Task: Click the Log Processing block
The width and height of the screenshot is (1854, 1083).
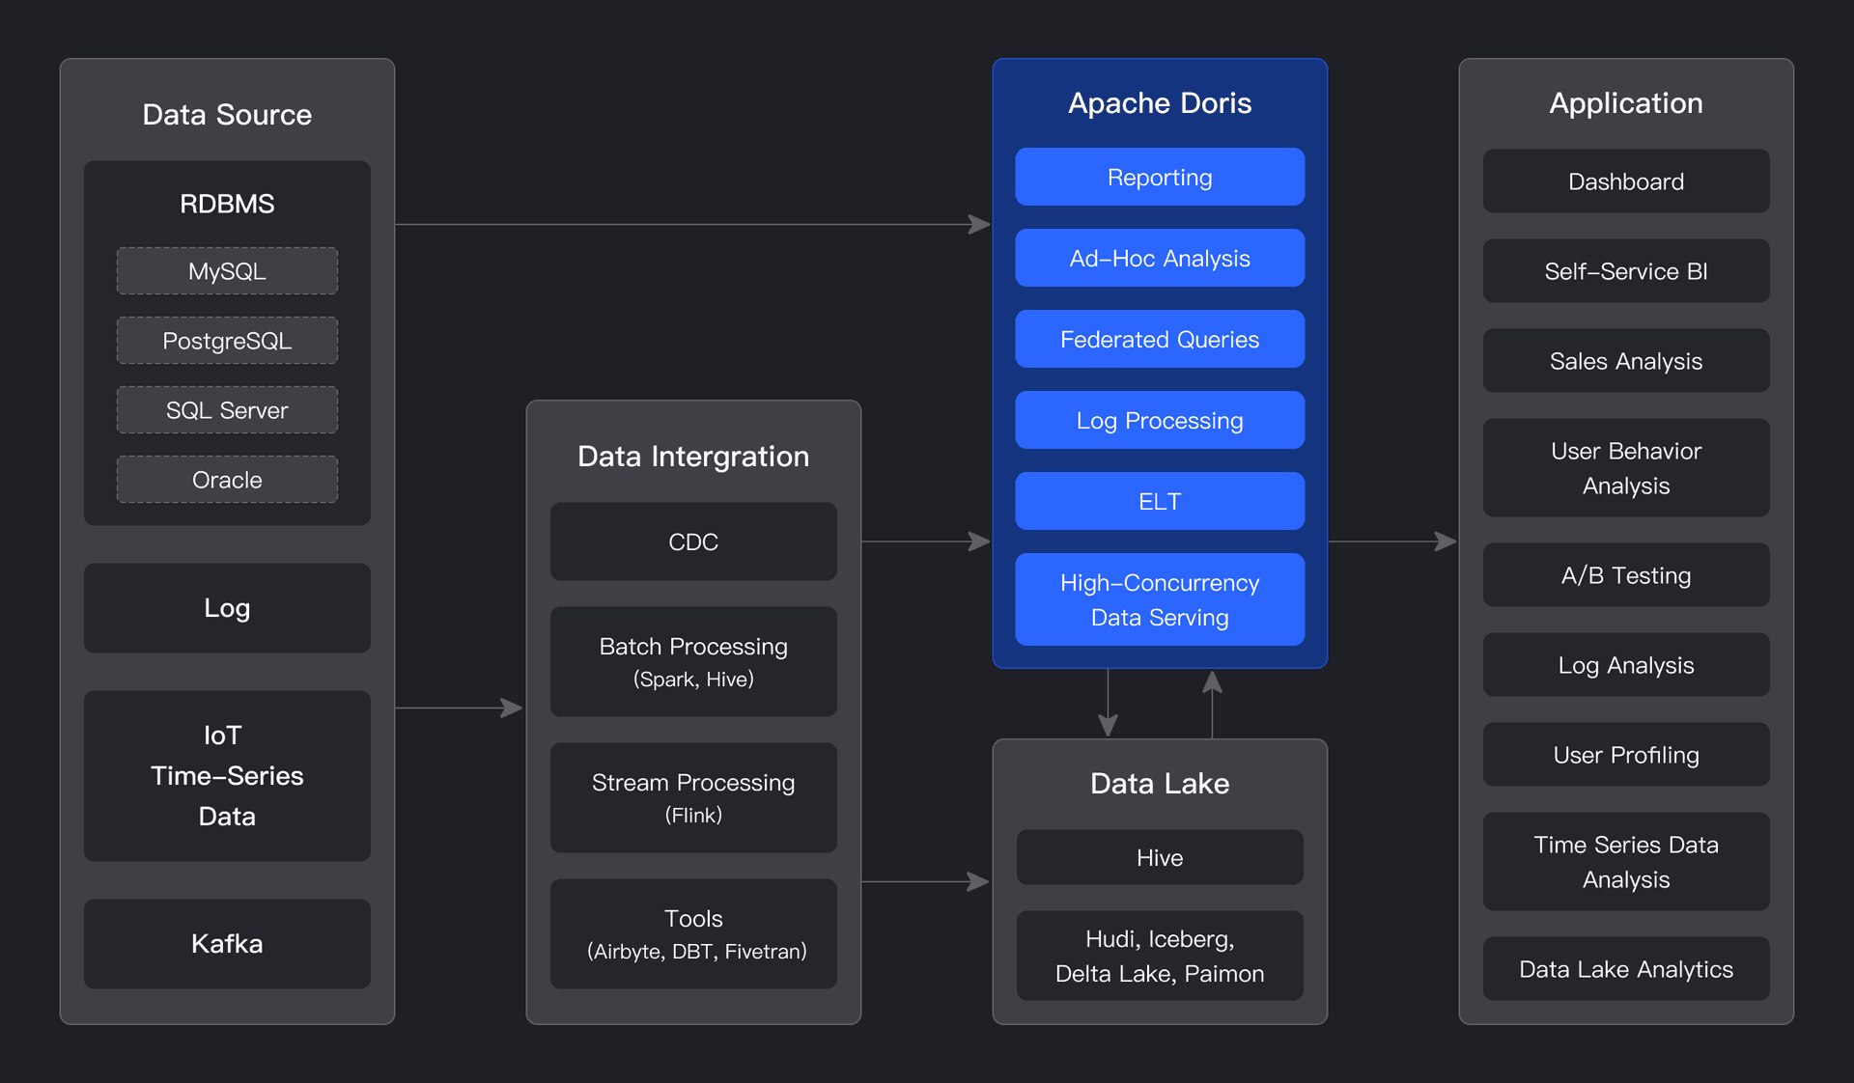Action: point(1160,420)
